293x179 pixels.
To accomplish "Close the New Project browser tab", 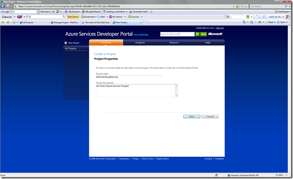I will (x=141, y=22).
